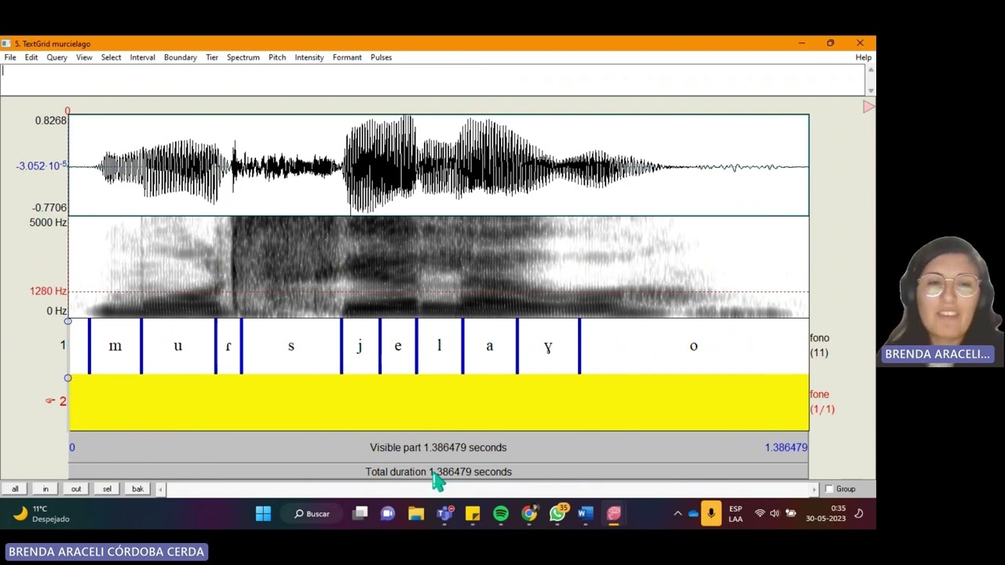Open the Windows Start menu

(263, 514)
